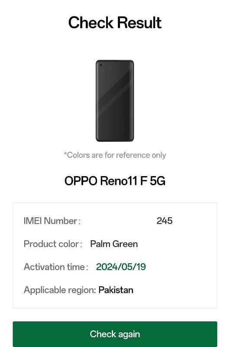This screenshot has height=347, width=230.
Task: Click the 5G text in model name
Action: [158, 181]
